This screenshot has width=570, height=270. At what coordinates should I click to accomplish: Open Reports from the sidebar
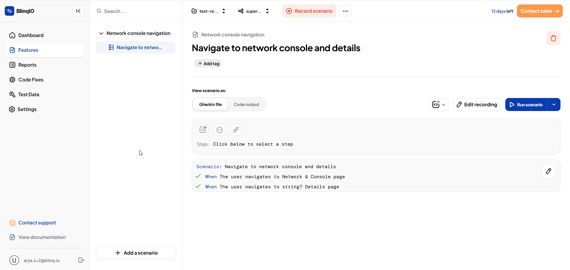tap(27, 65)
